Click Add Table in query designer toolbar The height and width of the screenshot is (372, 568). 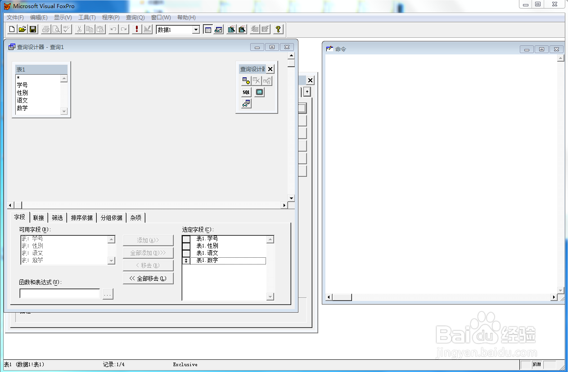[246, 81]
